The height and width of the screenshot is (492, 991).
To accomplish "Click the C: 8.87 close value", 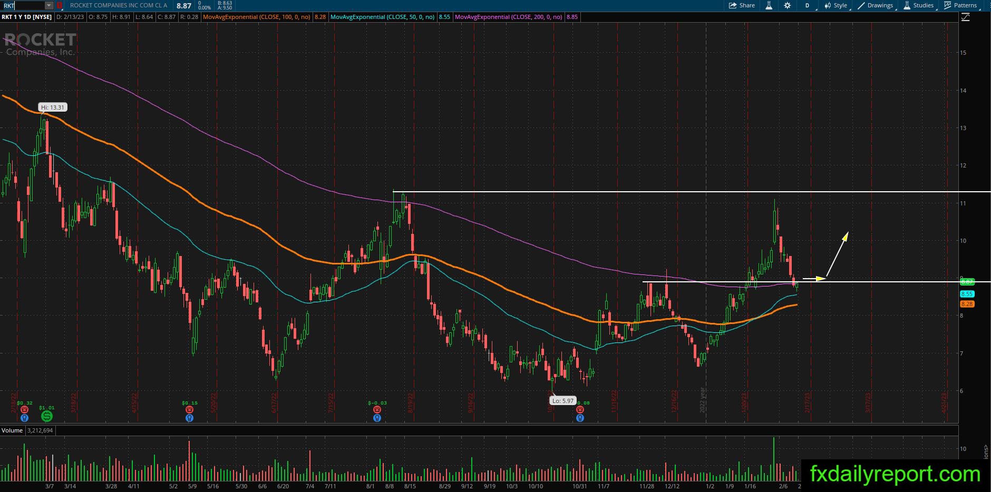I will [166, 17].
